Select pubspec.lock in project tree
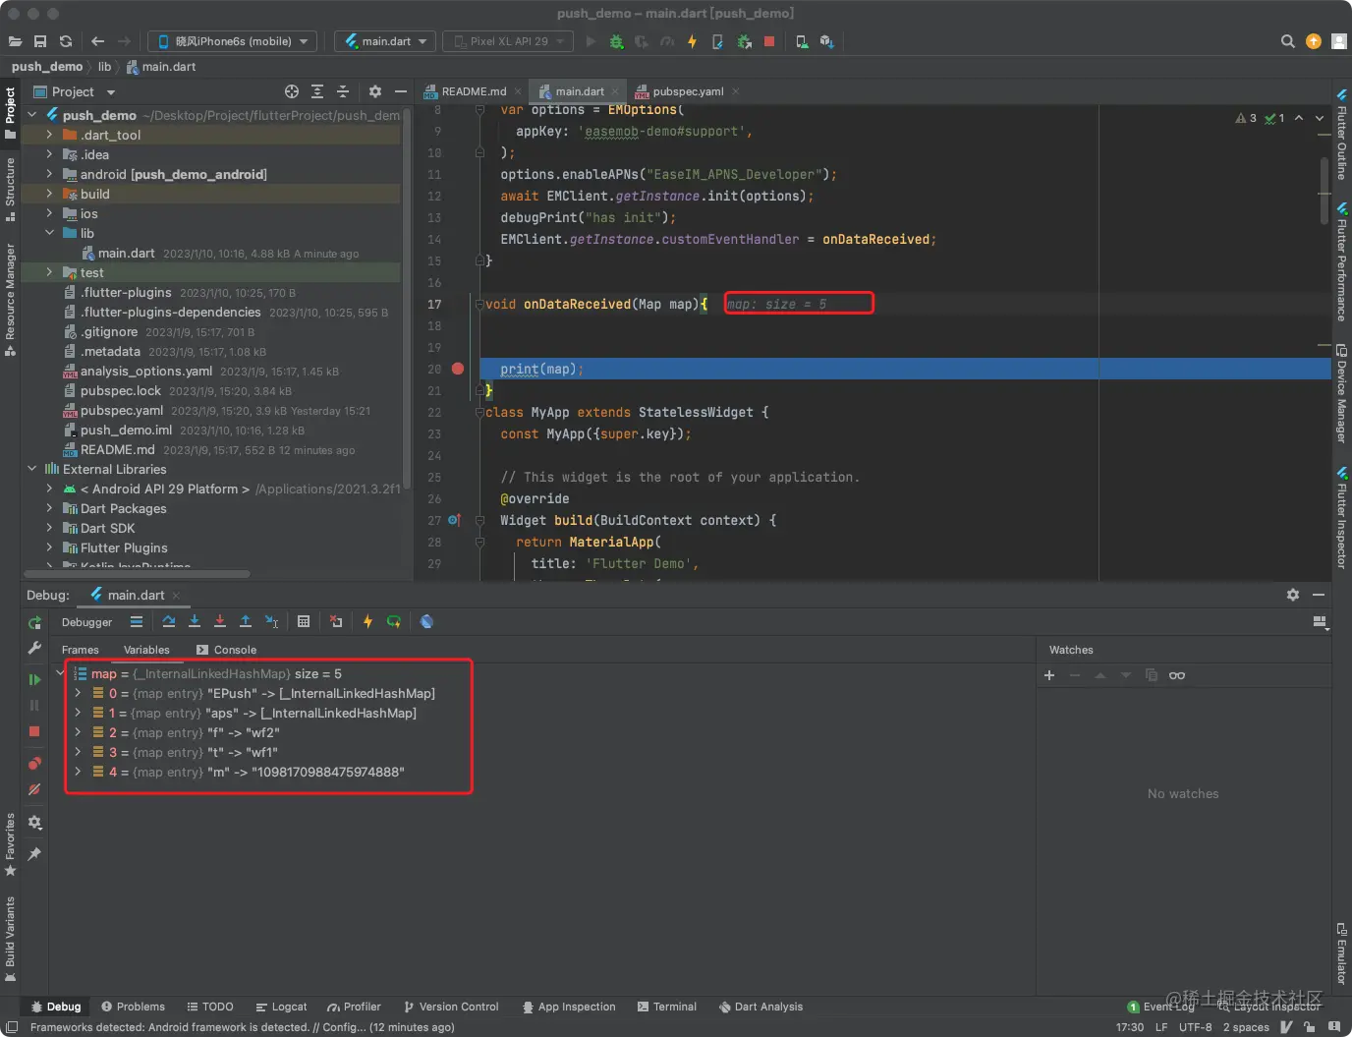 tap(120, 390)
